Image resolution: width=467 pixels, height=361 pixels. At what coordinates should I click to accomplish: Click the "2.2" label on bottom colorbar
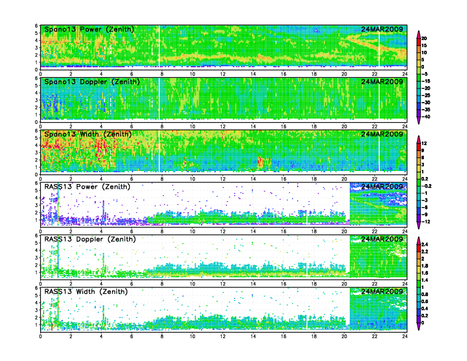click(x=425, y=252)
